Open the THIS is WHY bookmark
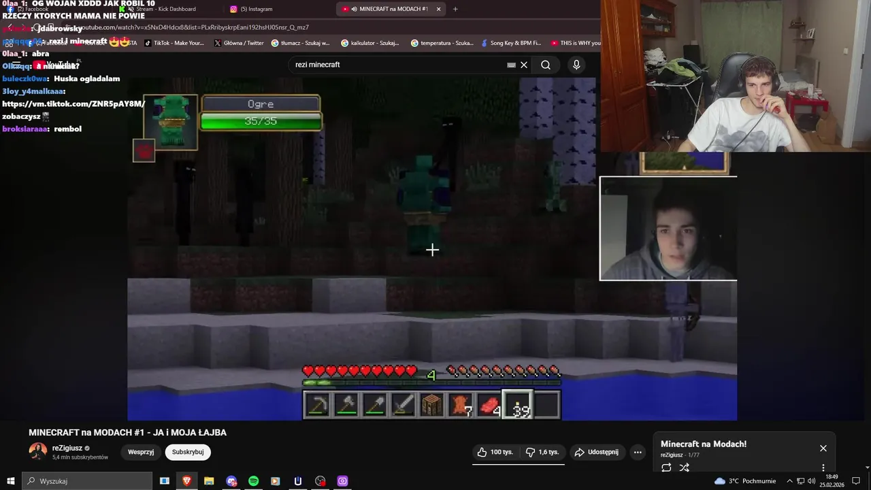 click(x=576, y=43)
